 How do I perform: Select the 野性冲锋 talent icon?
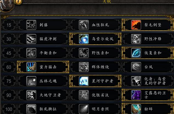pos(136,39)
